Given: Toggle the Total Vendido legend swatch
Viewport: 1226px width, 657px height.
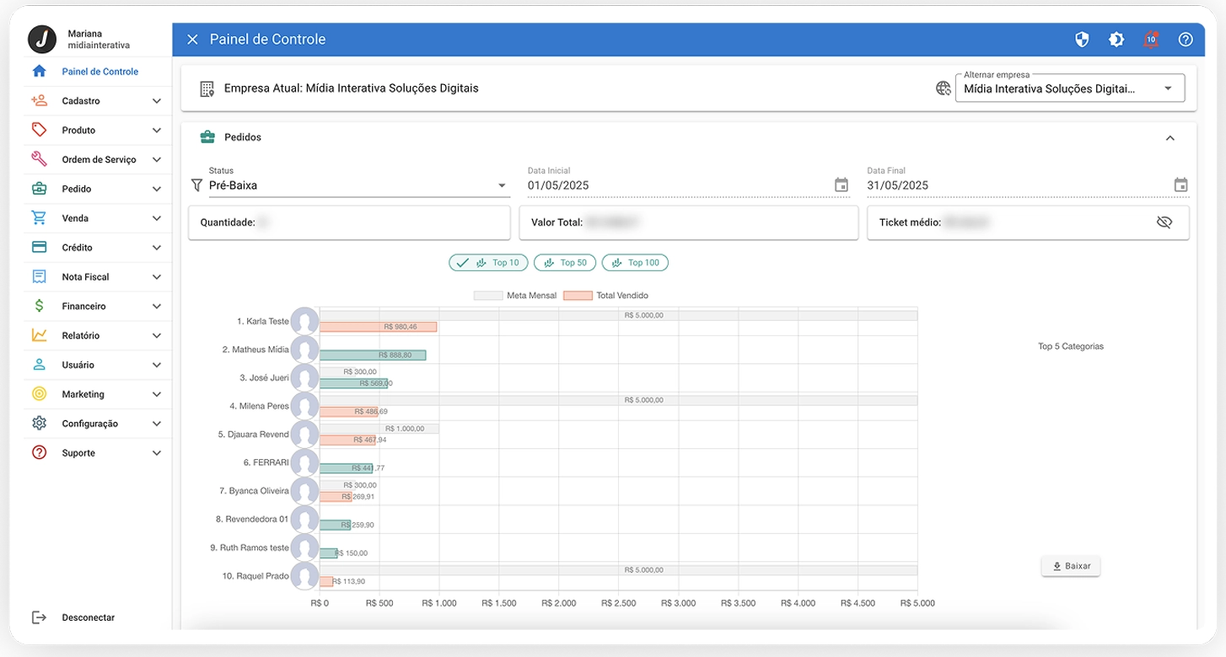Looking at the screenshot, I should click(578, 296).
